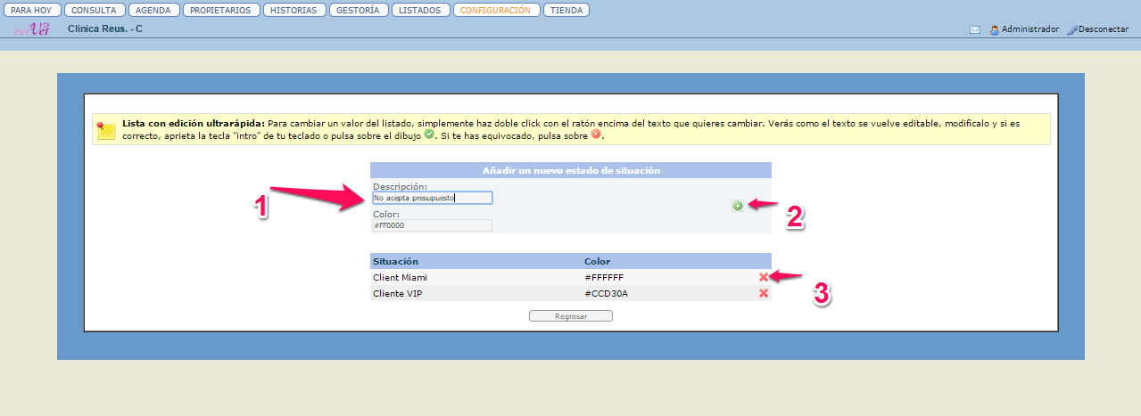Select the #CCD30A color value cell
Screen dimensions: 1141x416
coord(606,293)
